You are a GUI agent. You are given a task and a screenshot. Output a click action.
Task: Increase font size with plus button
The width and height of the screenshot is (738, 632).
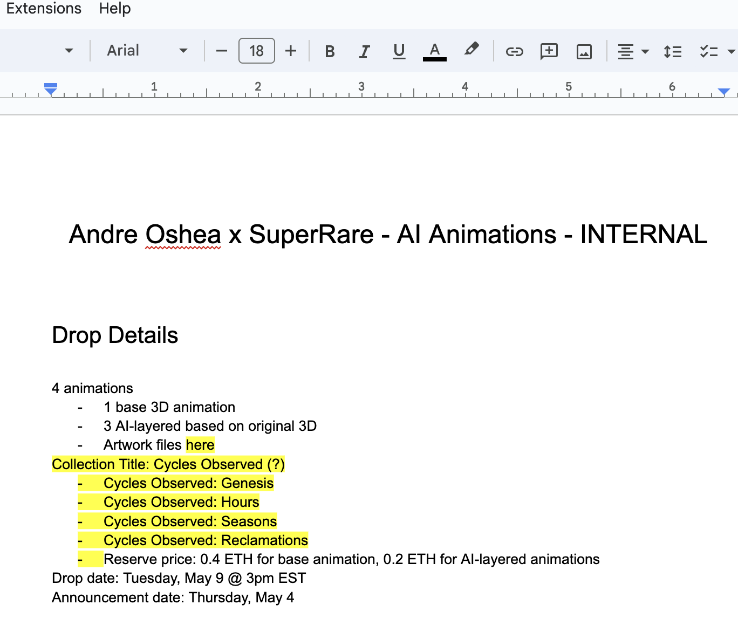tap(291, 51)
